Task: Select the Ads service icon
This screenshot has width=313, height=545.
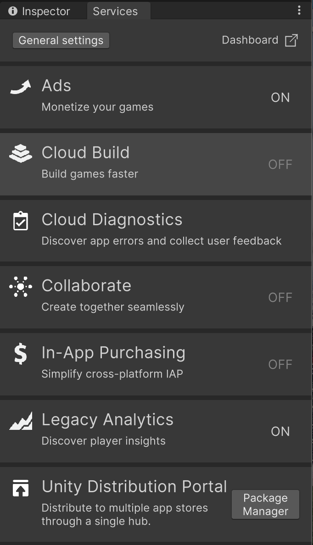Action: [20, 85]
